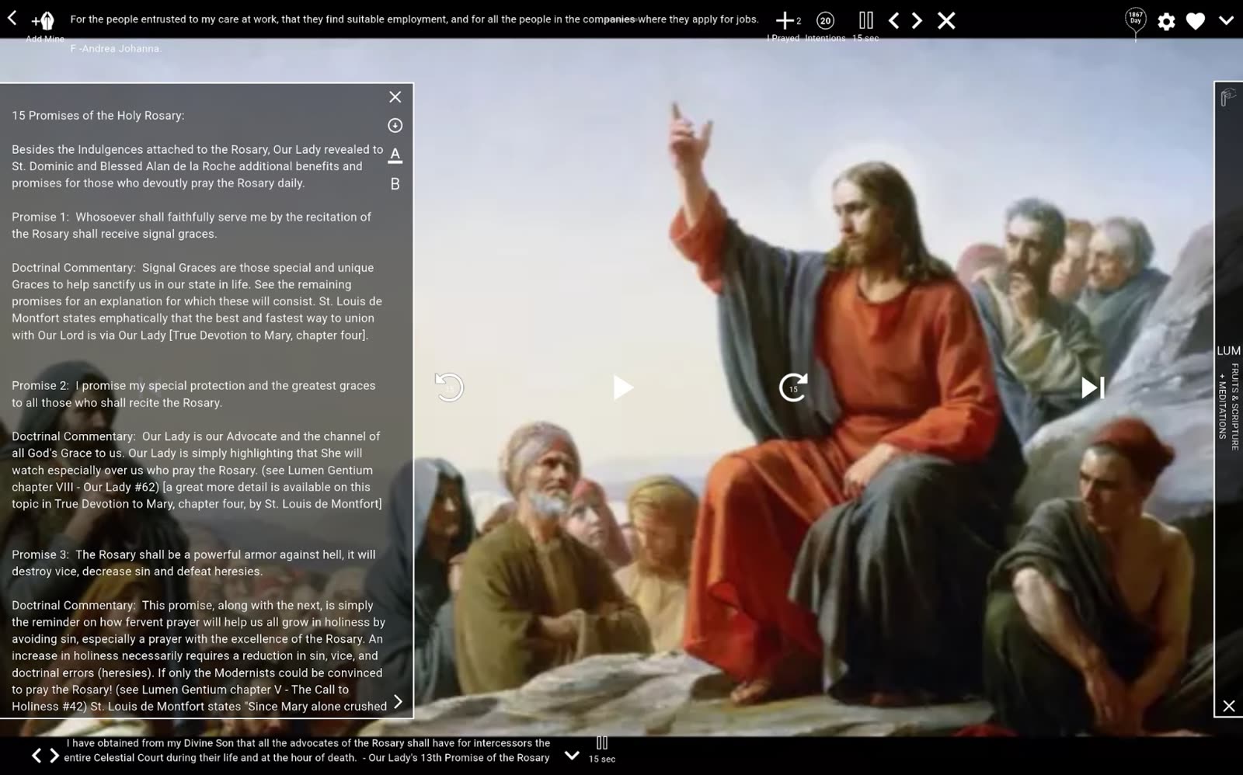Viewport: 1243px width, 775px height.
Task: Open LUM Fruits & Scripture Meditations tab
Action: (1228, 396)
